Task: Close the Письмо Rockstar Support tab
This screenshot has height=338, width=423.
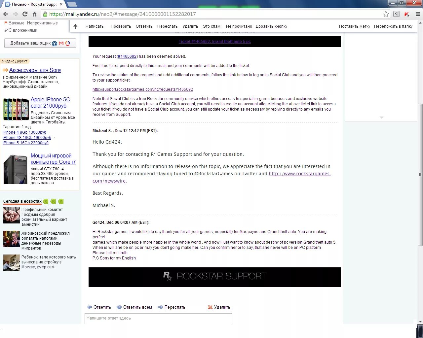Action: click(x=61, y=4)
